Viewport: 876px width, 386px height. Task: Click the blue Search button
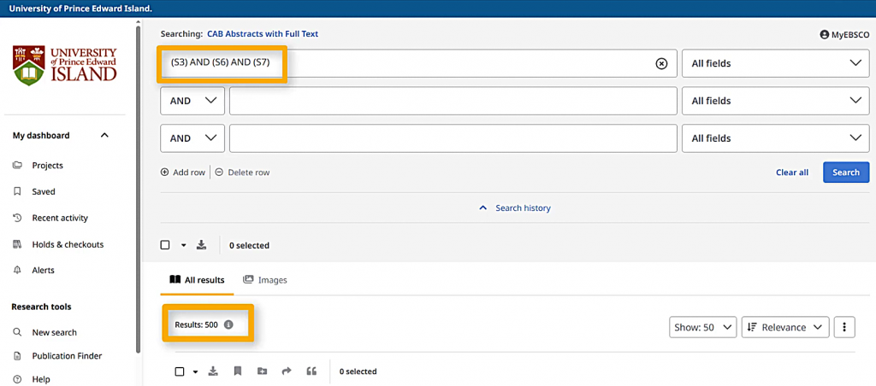[x=845, y=173]
